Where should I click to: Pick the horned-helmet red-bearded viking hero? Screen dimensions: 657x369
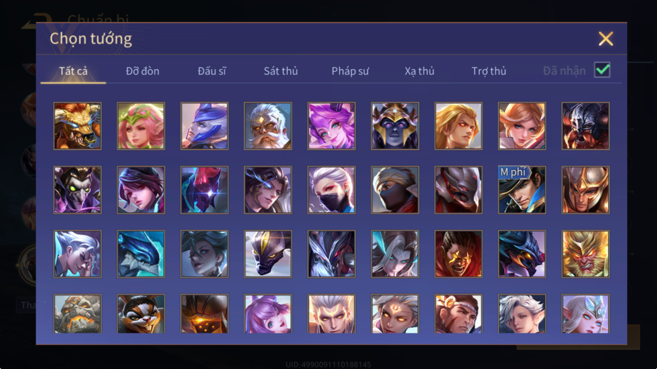tap(585, 126)
